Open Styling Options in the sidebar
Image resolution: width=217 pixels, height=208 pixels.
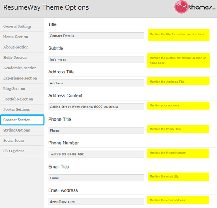coord(22,130)
